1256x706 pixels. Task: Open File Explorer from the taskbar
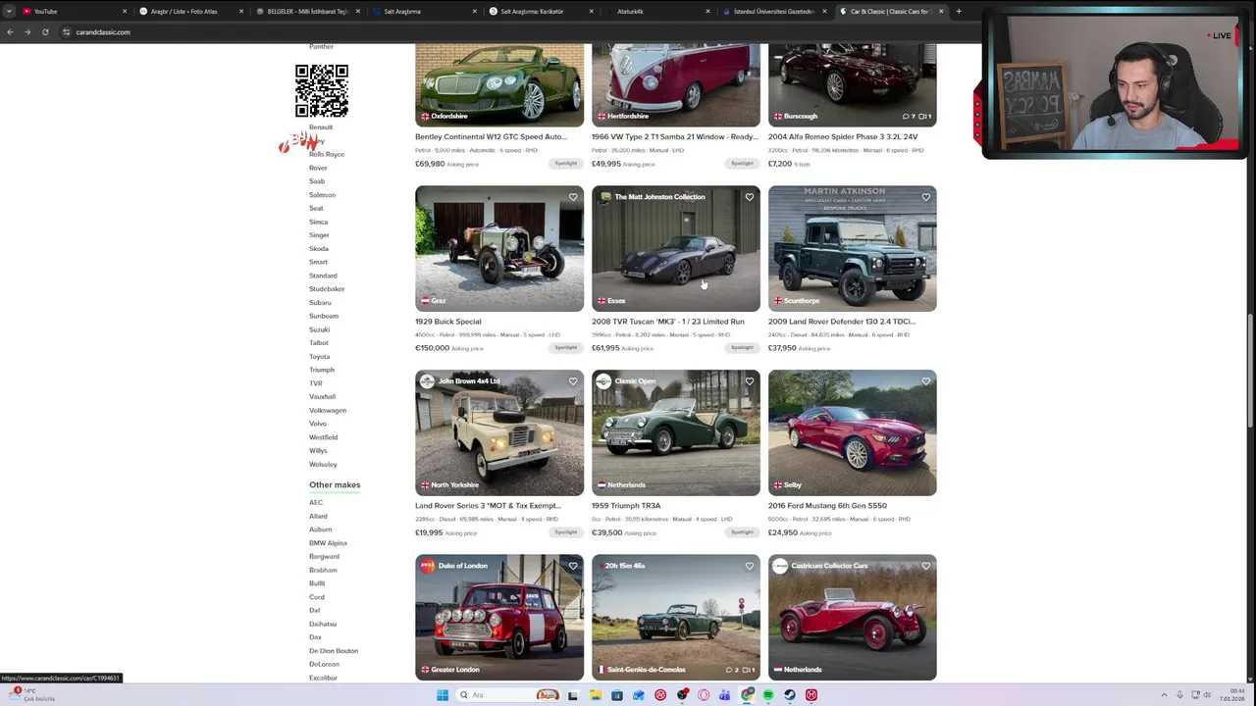click(596, 695)
